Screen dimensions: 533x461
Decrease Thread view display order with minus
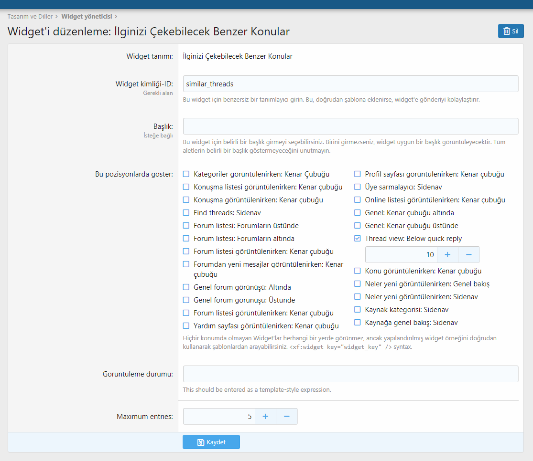[x=469, y=255]
